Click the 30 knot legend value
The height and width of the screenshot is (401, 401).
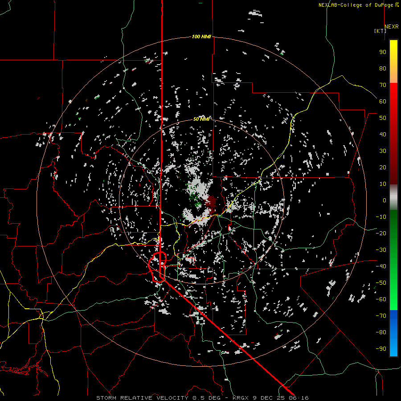pos(383,151)
